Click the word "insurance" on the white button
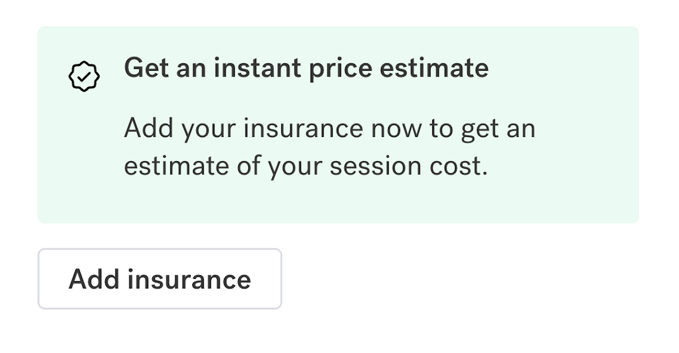This screenshot has height=353, width=679. point(189,279)
